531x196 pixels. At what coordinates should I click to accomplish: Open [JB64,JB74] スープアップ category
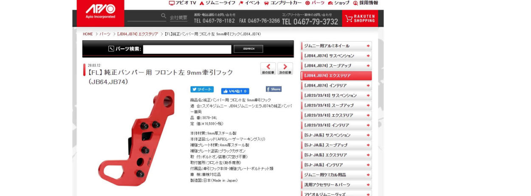click(x=336, y=66)
